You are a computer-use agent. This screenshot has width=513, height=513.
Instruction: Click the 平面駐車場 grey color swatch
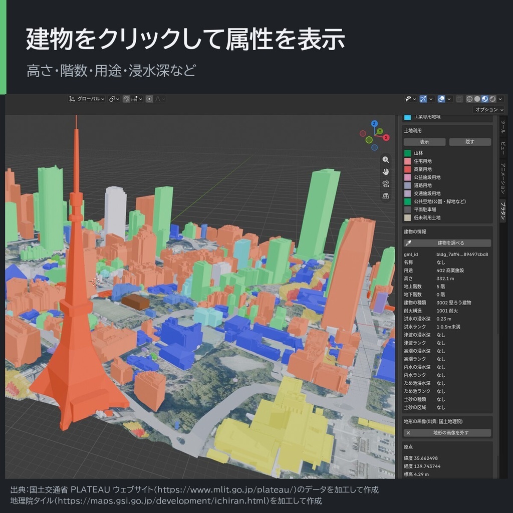407,209
